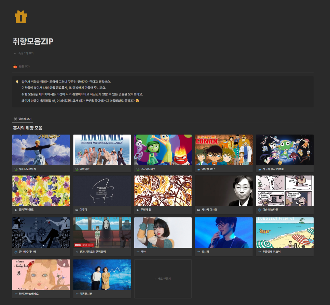Click the grid icon of 갤러리 보기
The width and height of the screenshot is (330, 305).
point(15,119)
